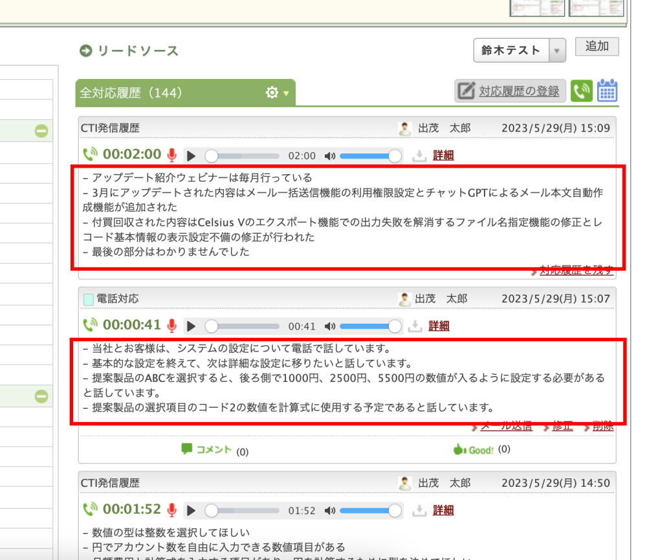
Task: Click user avatar beside 出茂 太郎 at 15:07
Action: 405,299
